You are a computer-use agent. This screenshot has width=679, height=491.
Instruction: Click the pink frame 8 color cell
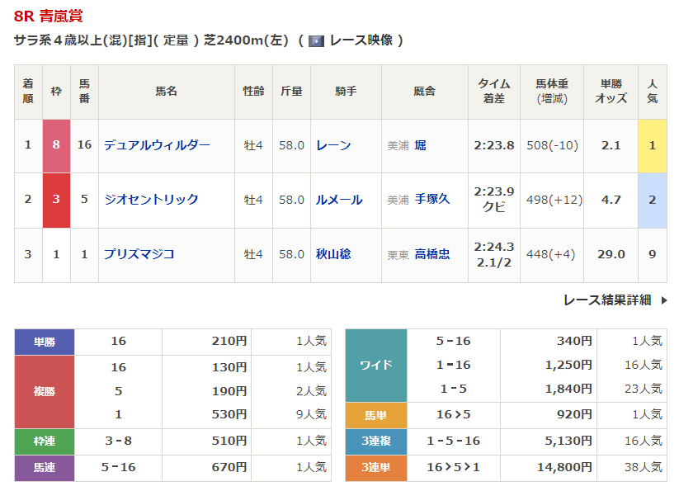point(56,145)
